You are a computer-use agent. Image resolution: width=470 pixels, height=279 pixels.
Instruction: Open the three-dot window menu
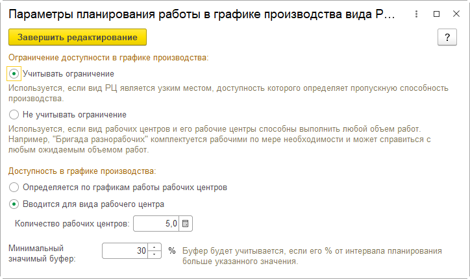[417, 14]
